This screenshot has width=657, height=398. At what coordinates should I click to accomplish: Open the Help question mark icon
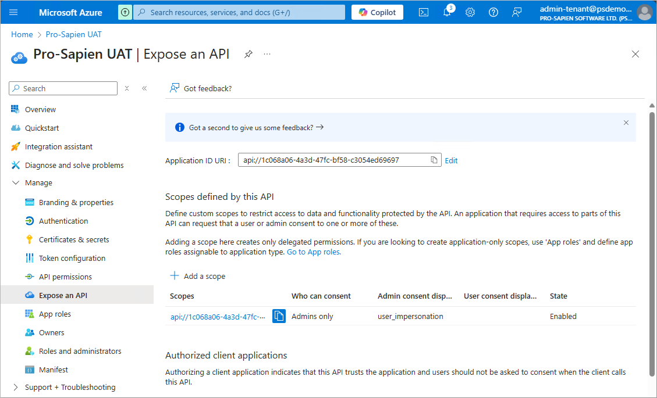493,12
